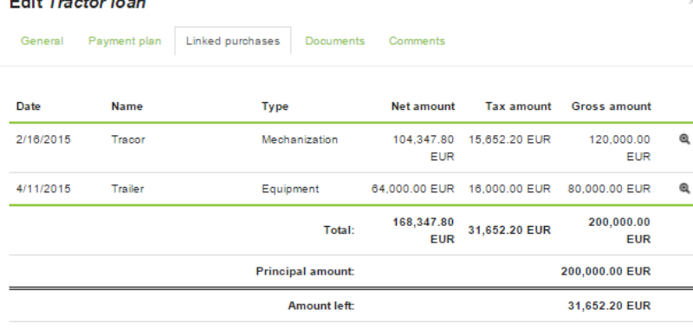Viewport: 693px width, 329px height.
Task: Click the Mechanization type cell
Action: pyautogui.click(x=300, y=139)
